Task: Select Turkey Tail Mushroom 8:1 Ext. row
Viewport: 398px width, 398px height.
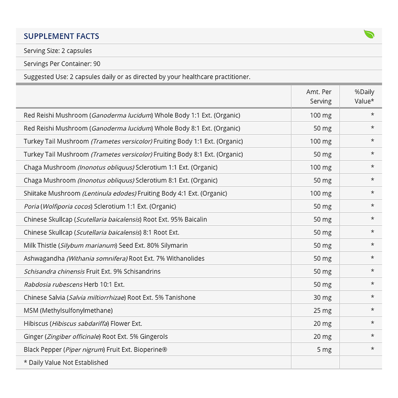Action: pyautogui.click(x=199, y=154)
